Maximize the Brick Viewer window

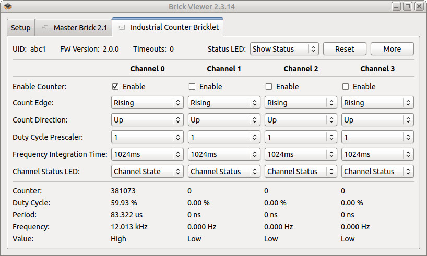407,6
